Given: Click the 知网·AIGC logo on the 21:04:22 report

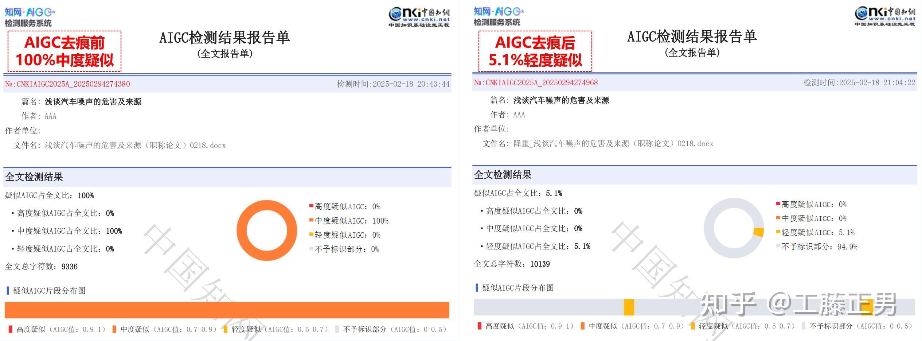Looking at the screenshot, I should 499,16.
